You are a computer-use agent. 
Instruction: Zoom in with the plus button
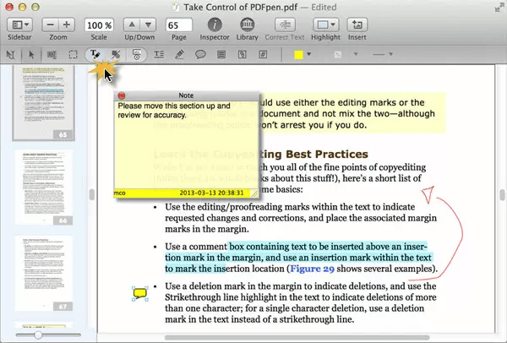[67, 24]
